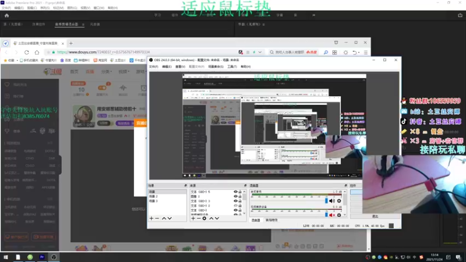Open the audio clip mixer panel menu

[x=83, y=24]
